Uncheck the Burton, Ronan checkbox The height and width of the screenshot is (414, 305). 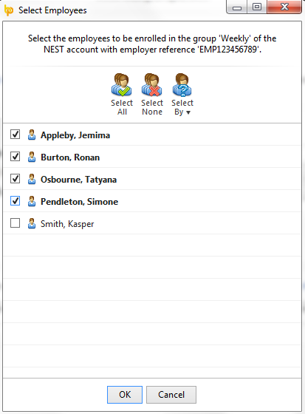(x=15, y=156)
